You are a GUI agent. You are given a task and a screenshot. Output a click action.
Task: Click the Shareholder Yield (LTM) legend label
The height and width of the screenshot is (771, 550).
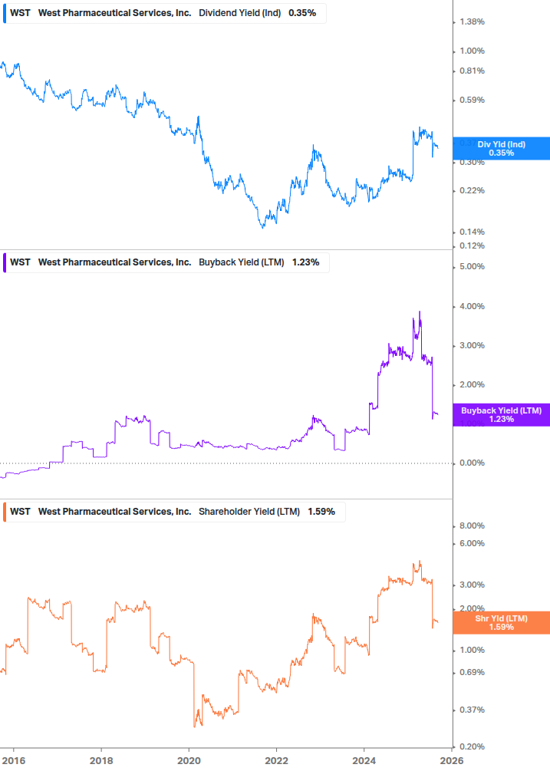(249, 512)
